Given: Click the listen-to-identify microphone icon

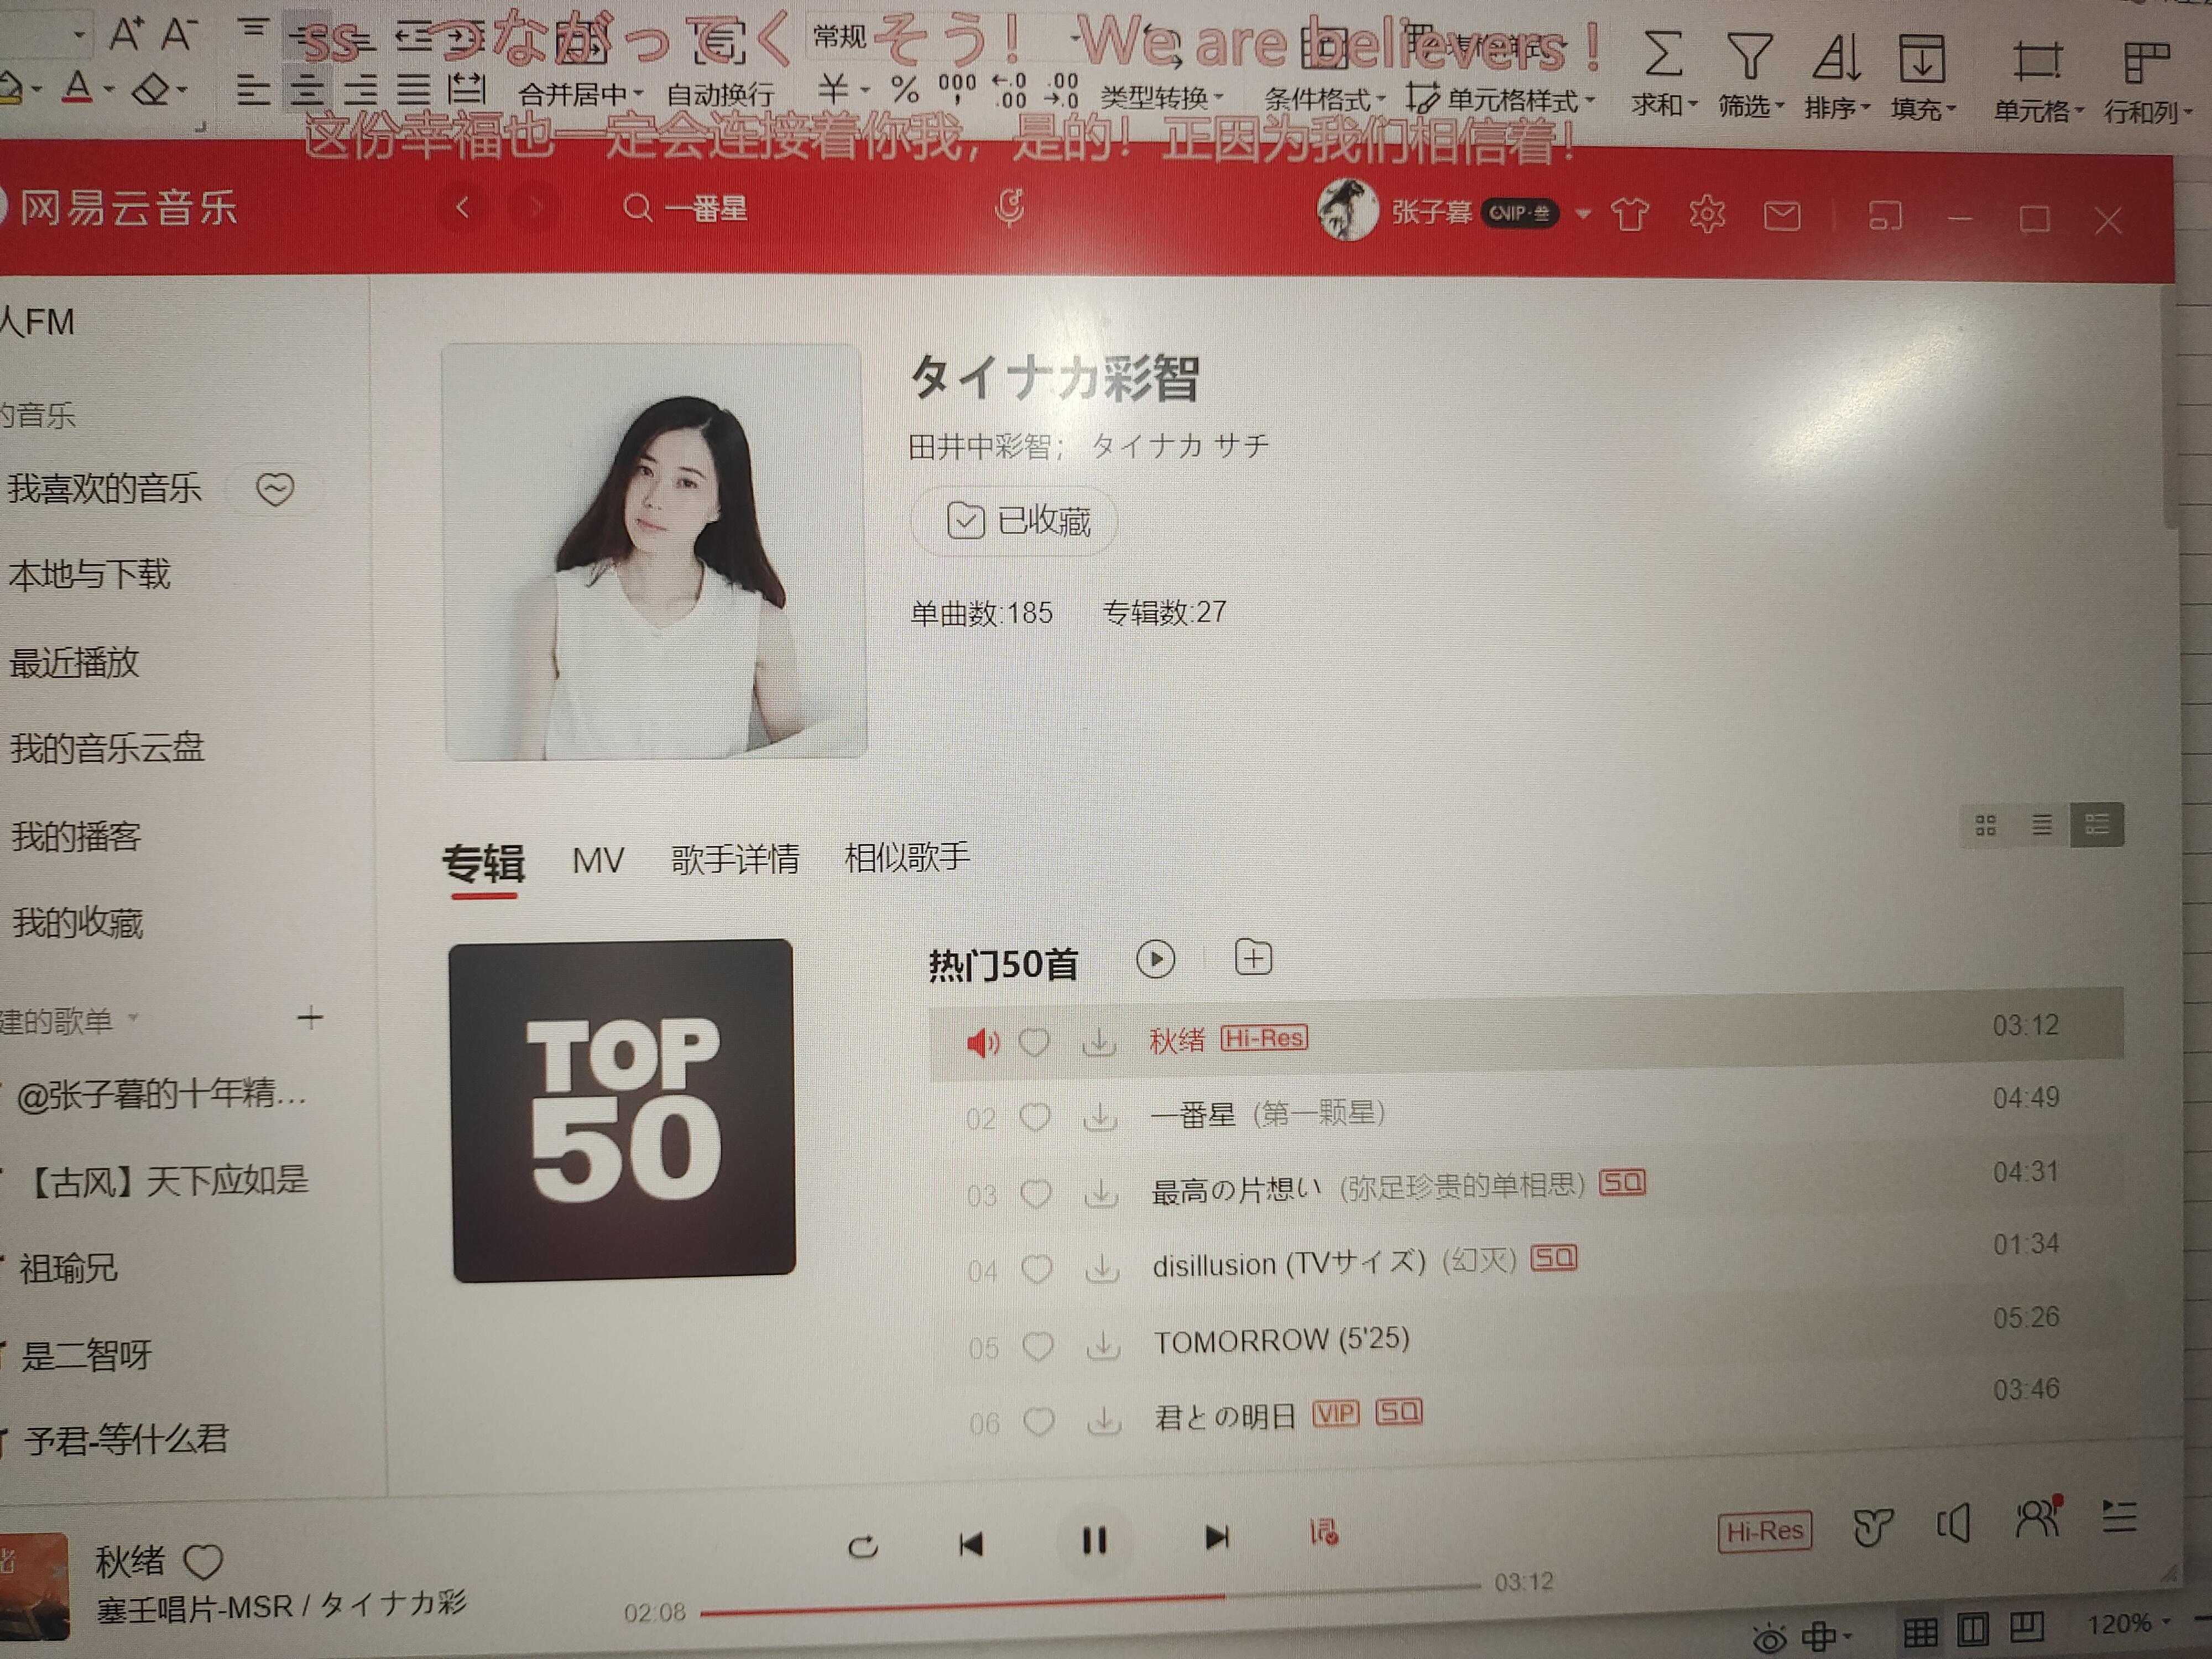Looking at the screenshot, I should click(1009, 208).
